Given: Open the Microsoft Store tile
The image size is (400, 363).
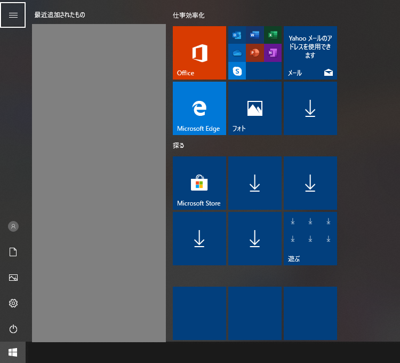Looking at the screenshot, I should coord(199,183).
